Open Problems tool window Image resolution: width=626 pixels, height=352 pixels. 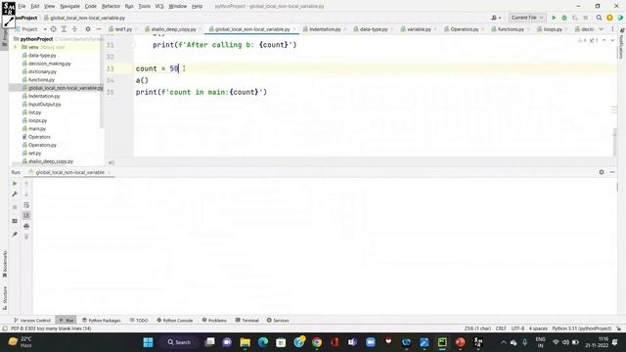tap(214, 320)
